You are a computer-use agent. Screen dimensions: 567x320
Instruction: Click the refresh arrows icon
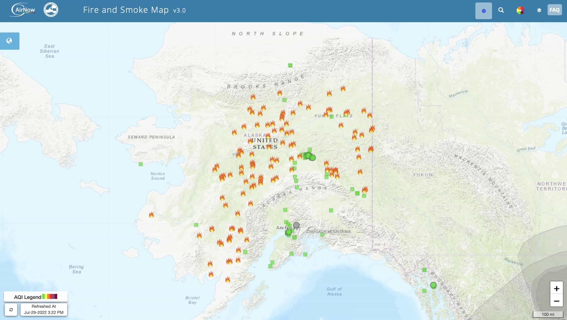[11, 309]
